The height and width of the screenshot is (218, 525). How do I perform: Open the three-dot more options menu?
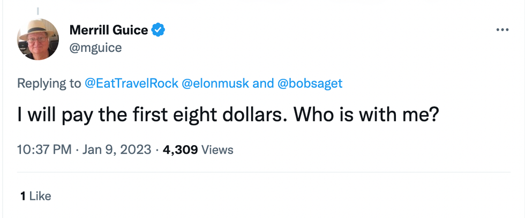502,30
